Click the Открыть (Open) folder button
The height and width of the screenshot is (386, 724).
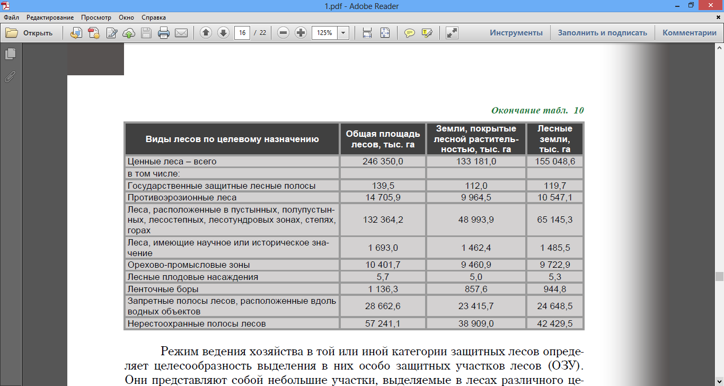[29, 33]
